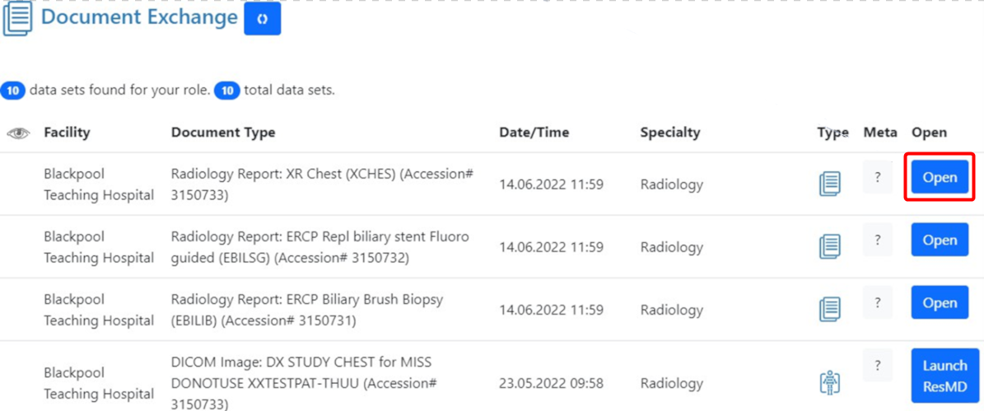Show meta info for DICOM chest image

pyautogui.click(x=877, y=365)
